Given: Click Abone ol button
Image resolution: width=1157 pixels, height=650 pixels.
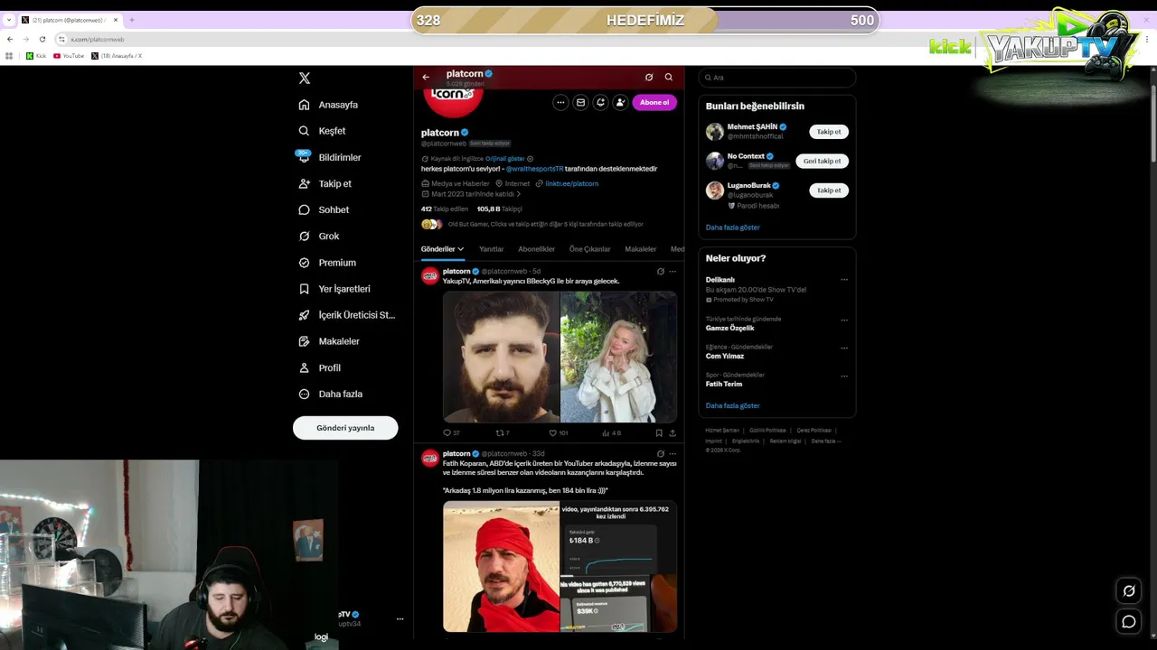Looking at the screenshot, I should pyautogui.click(x=654, y=102).
